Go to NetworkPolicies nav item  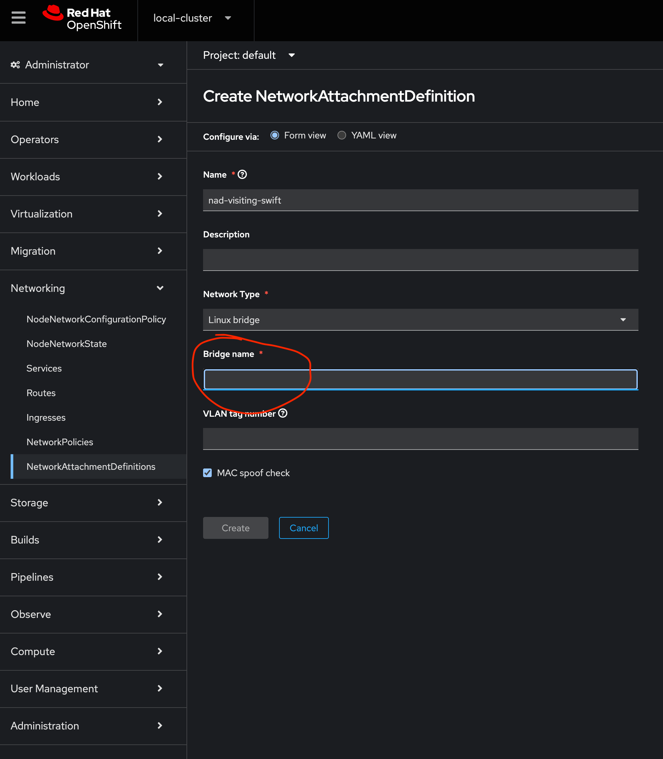[60, 442]
